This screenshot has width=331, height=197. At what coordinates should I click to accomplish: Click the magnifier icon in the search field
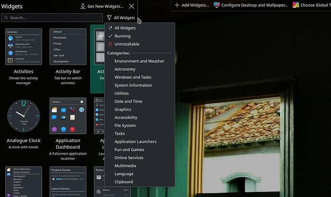tap(6, 18)
